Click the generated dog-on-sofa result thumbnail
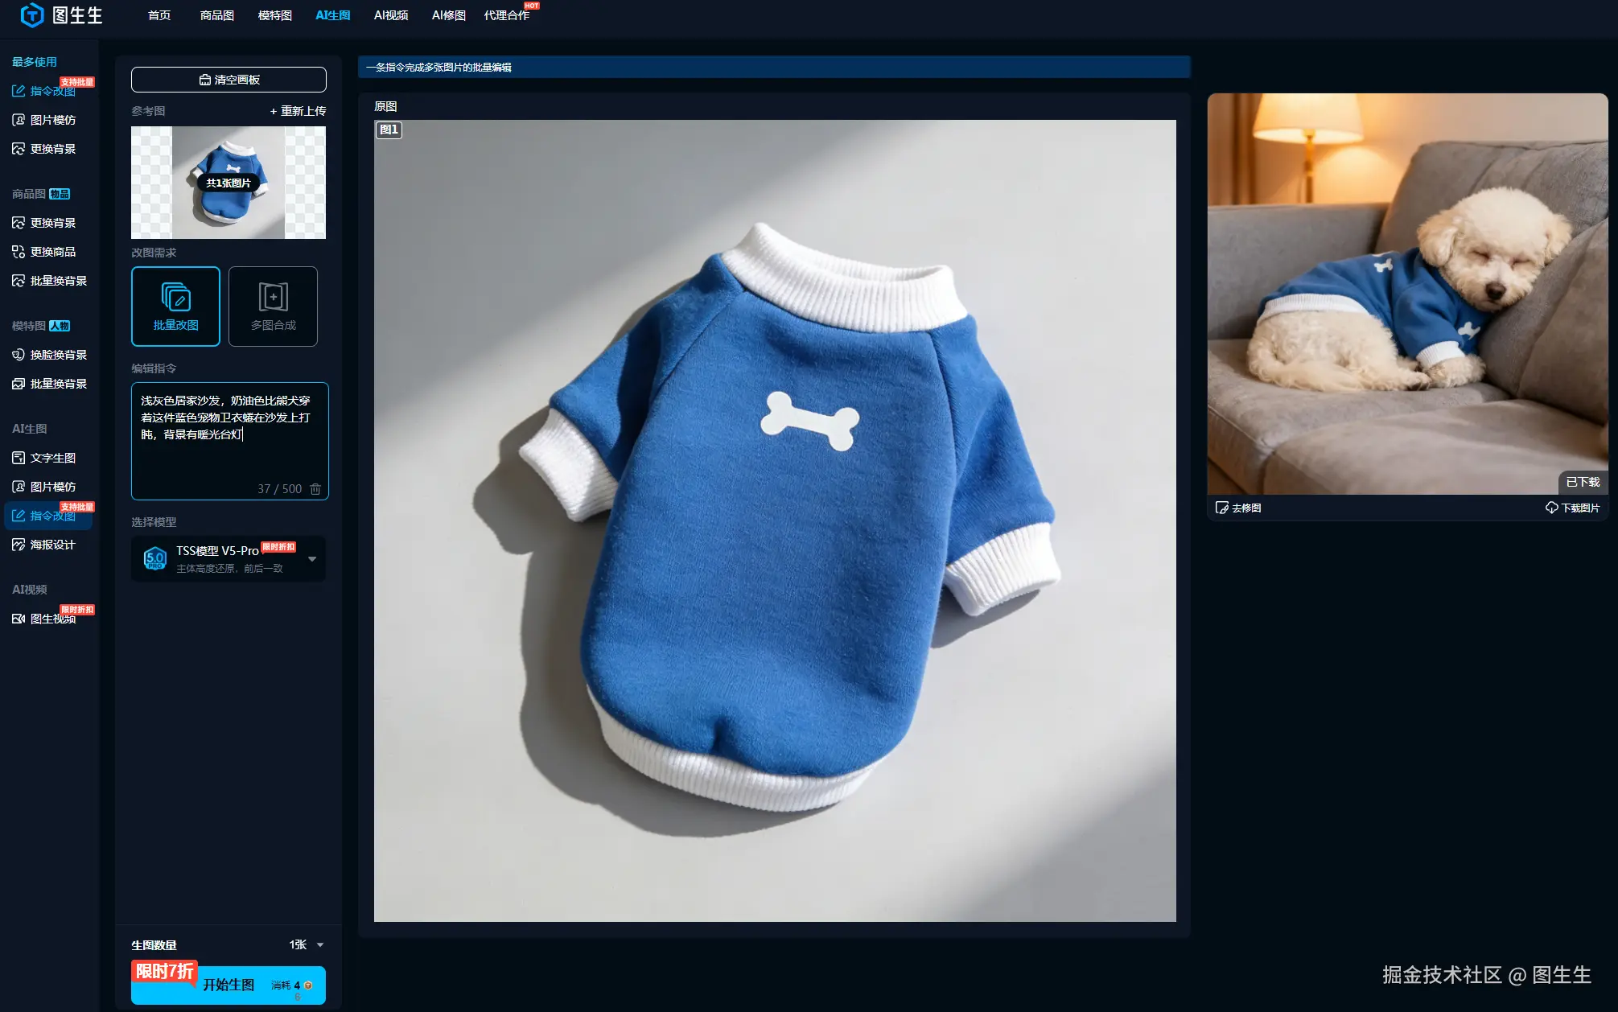Image resolution: width=1618 pixels, height=1012 pixels. pyautogui.click(x=1407, y=294)
